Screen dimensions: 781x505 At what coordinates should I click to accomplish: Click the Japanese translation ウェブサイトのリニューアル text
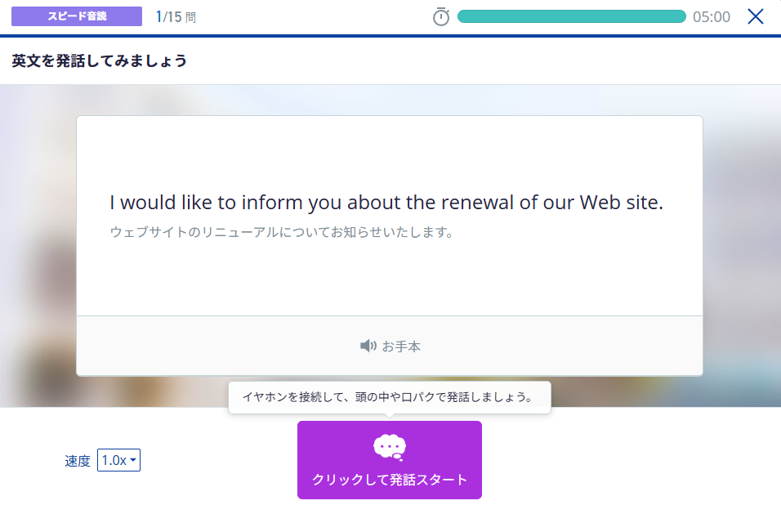[x=282, y=232]
